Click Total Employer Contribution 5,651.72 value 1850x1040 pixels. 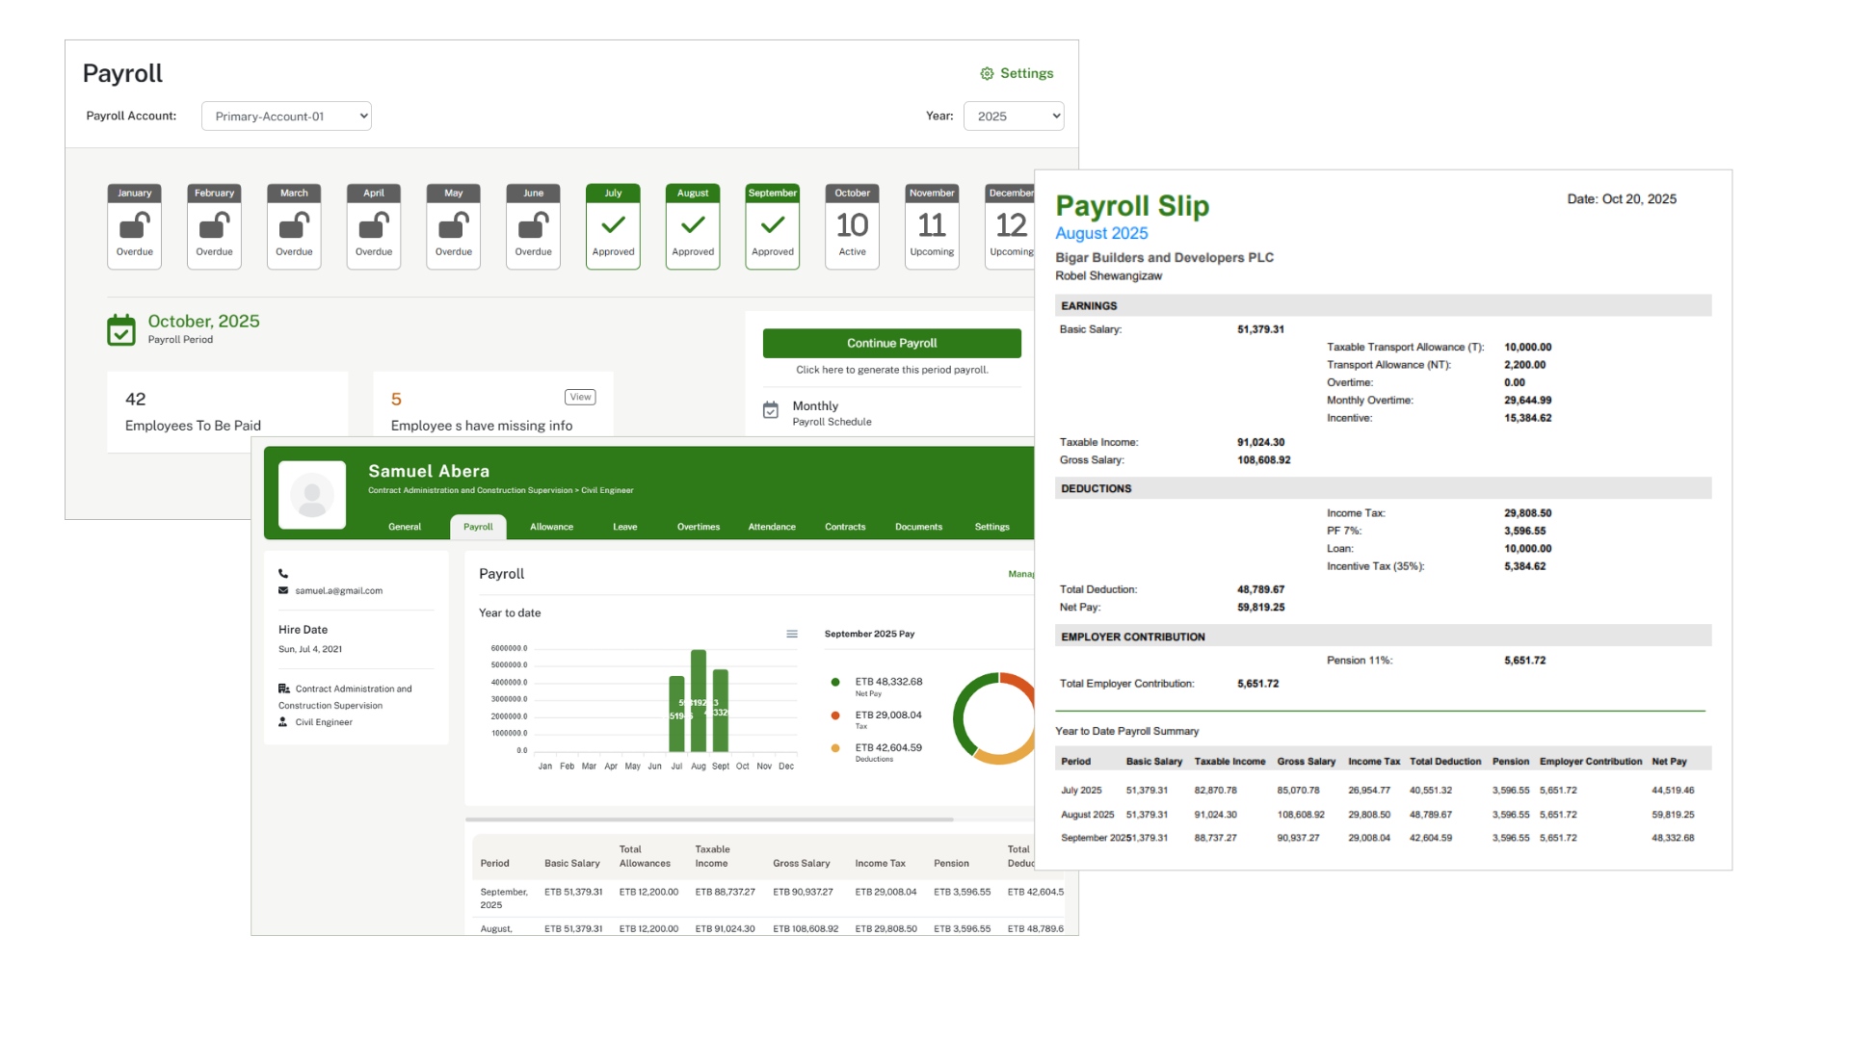(1257, 684)
